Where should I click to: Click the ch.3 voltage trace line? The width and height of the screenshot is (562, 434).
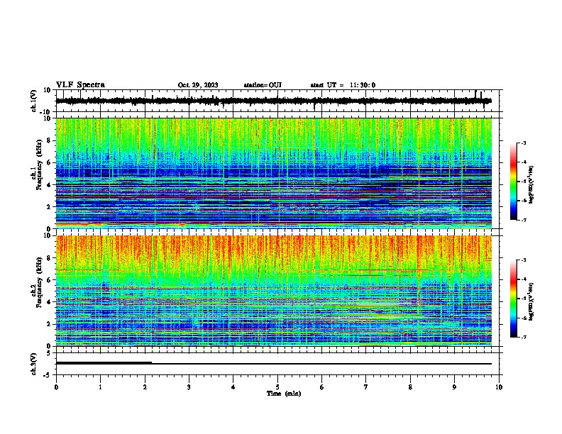pos(274,364)
